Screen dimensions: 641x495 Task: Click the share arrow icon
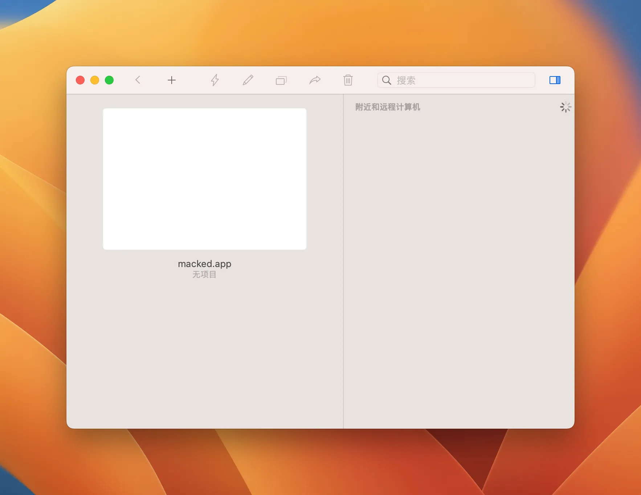pos(315,80)
